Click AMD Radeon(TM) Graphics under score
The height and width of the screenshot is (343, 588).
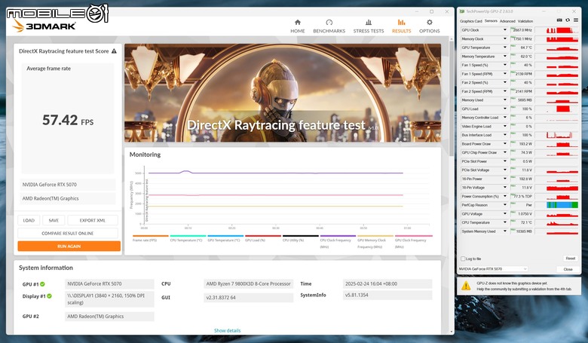(68, 198)
